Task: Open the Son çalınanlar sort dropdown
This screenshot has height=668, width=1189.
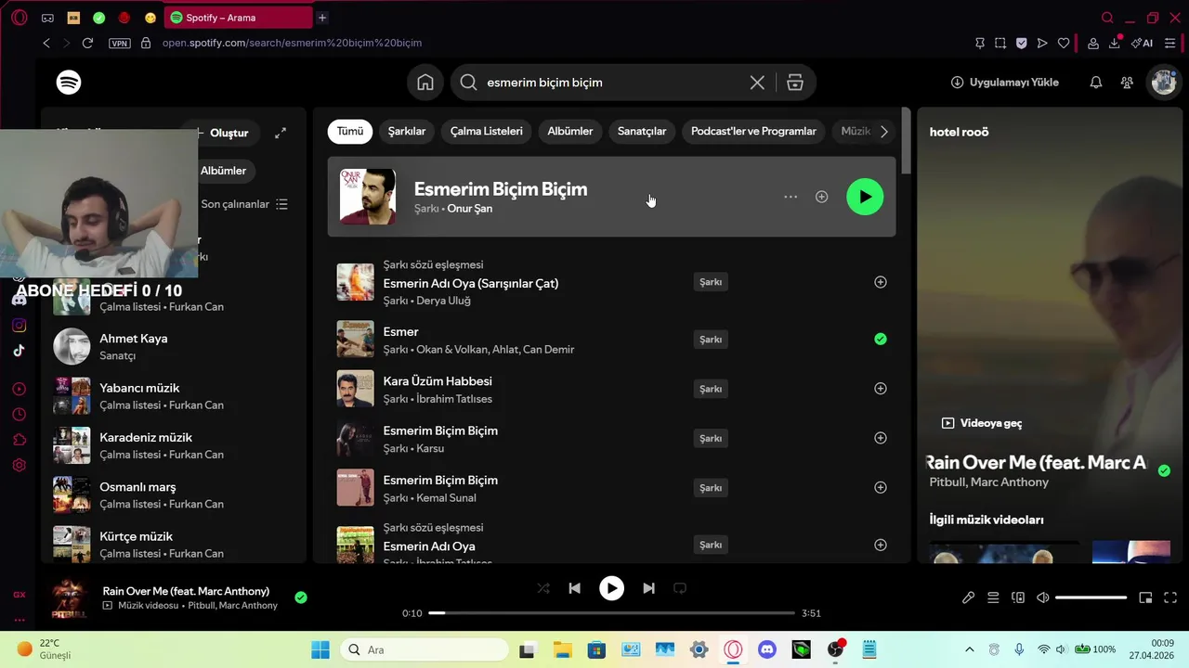Action: pos(244,204)
